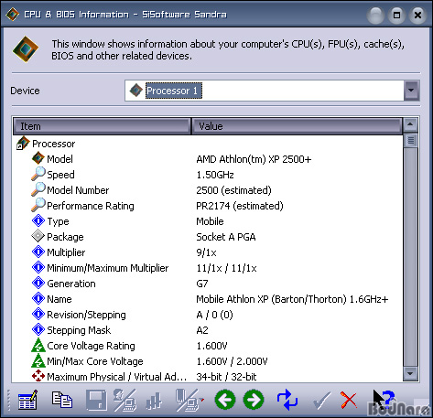Select the value AMD Athlon(tm) XP 2500+
433x418 pixels.
click(254, 159)
